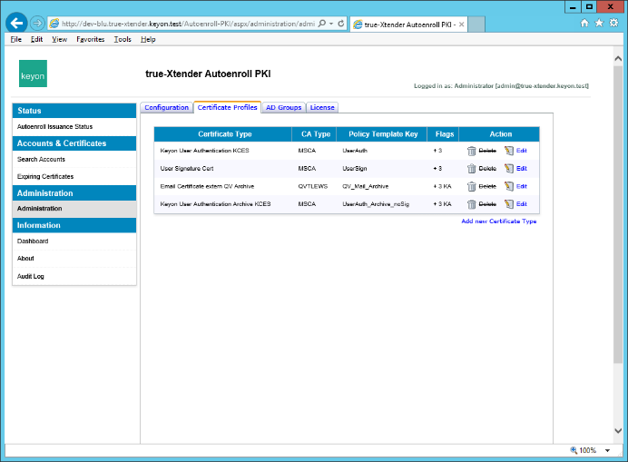The image size is (628, 462).
Task: Switch to the AD Groups tab
Action: click(283, 107)
